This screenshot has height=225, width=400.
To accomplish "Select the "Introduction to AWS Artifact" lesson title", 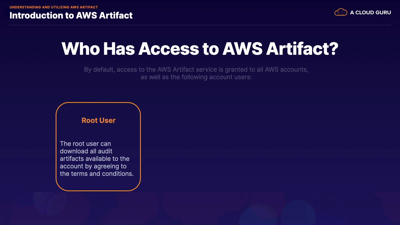I will (x=71, y=15).
